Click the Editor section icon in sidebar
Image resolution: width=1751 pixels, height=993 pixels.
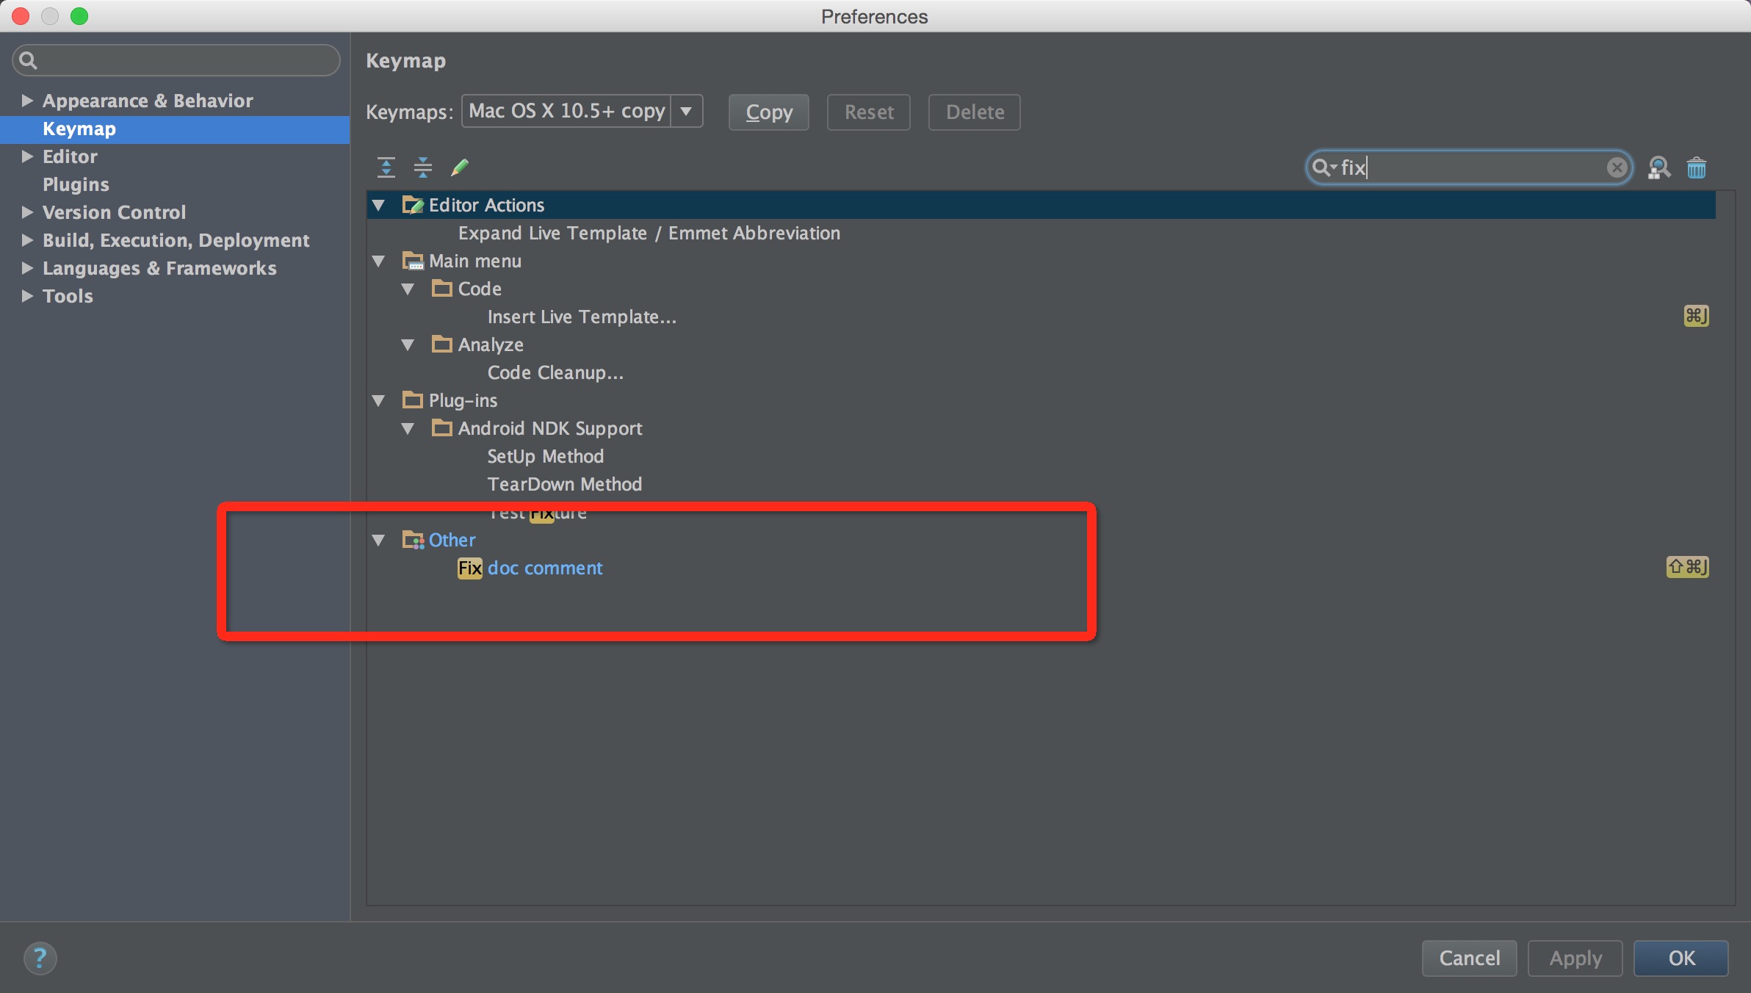coord(26,156)
